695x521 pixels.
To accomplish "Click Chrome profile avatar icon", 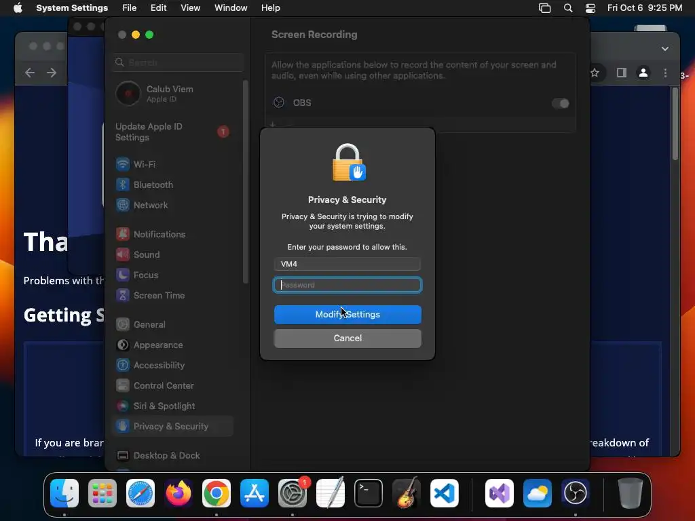I will [643, 73].
